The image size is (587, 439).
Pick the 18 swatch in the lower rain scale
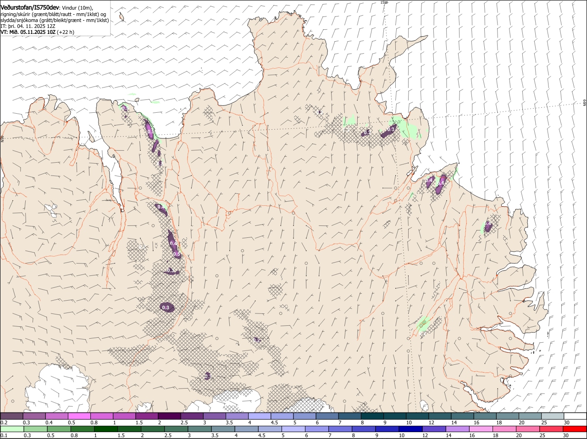tap(504, 429)
